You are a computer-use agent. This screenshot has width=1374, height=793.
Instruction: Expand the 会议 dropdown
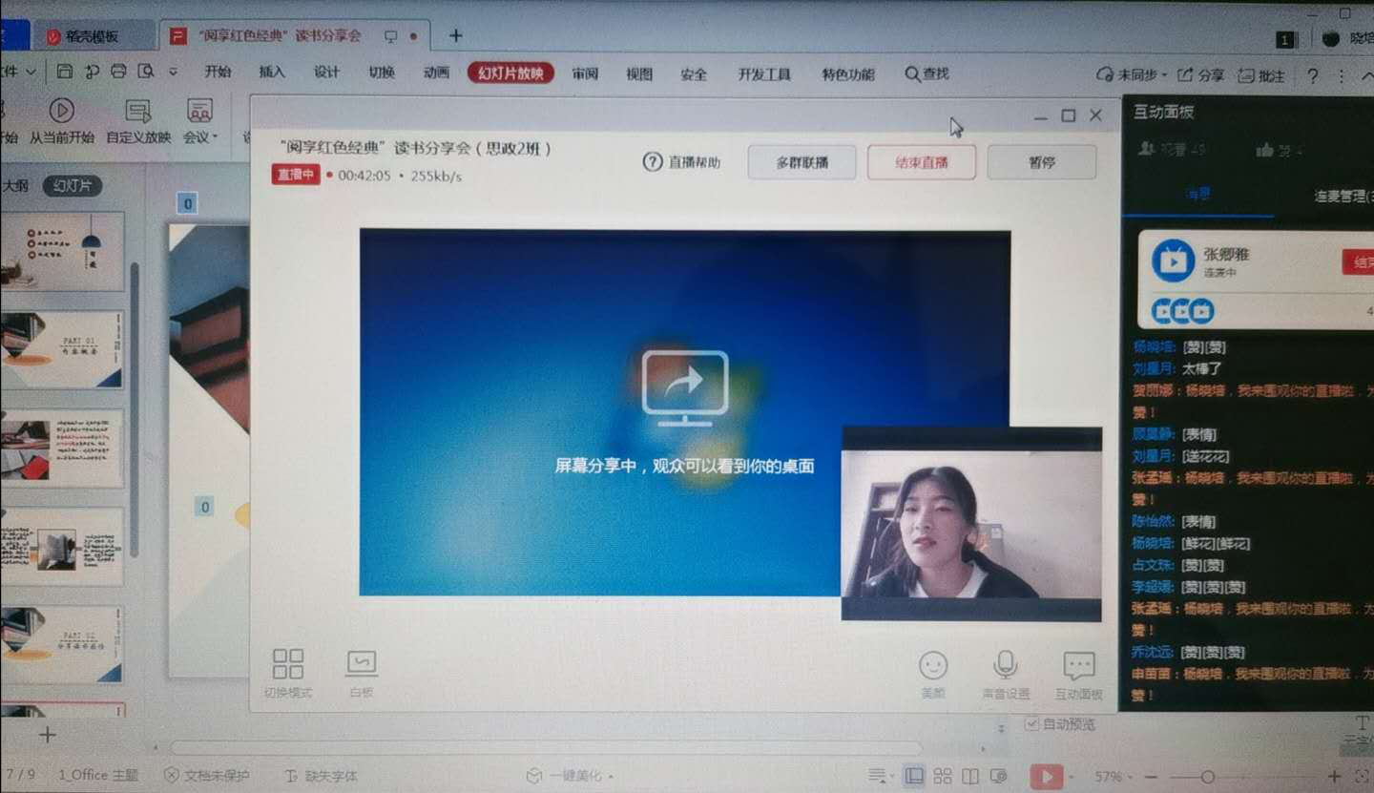pos(200,136)
